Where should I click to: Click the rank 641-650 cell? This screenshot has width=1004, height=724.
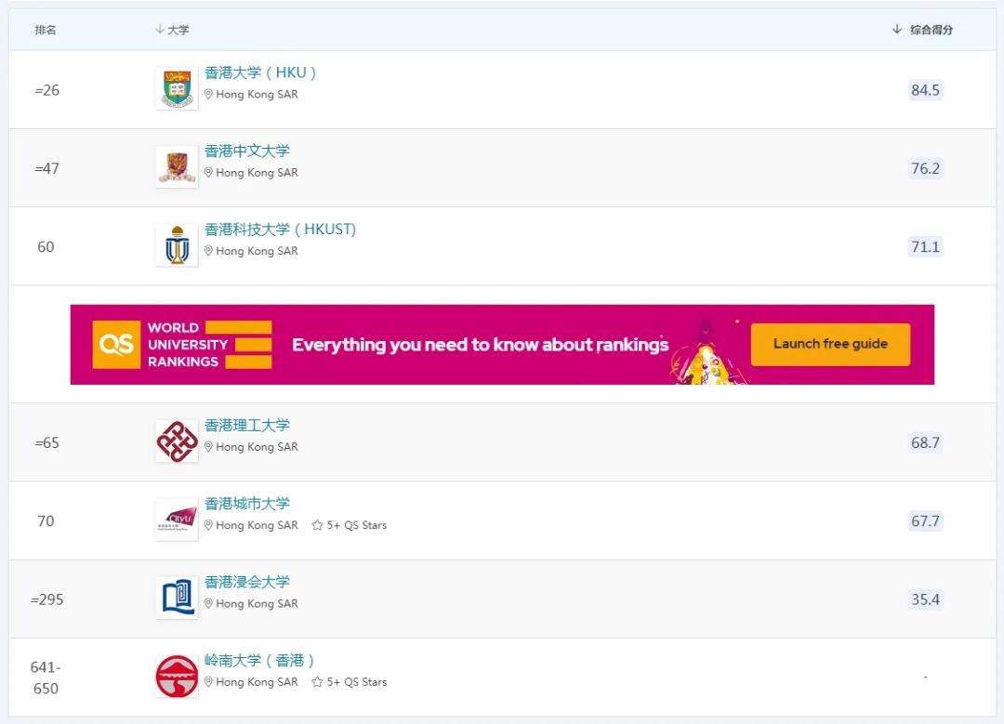tap(46, 678)
